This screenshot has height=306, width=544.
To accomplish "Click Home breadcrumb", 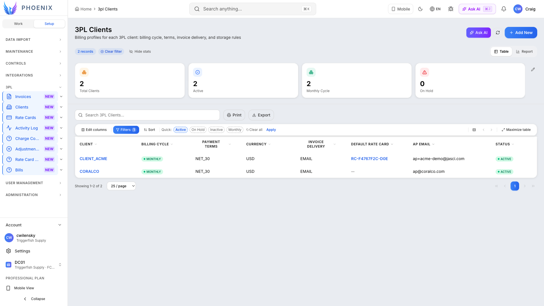I will 83,9.
